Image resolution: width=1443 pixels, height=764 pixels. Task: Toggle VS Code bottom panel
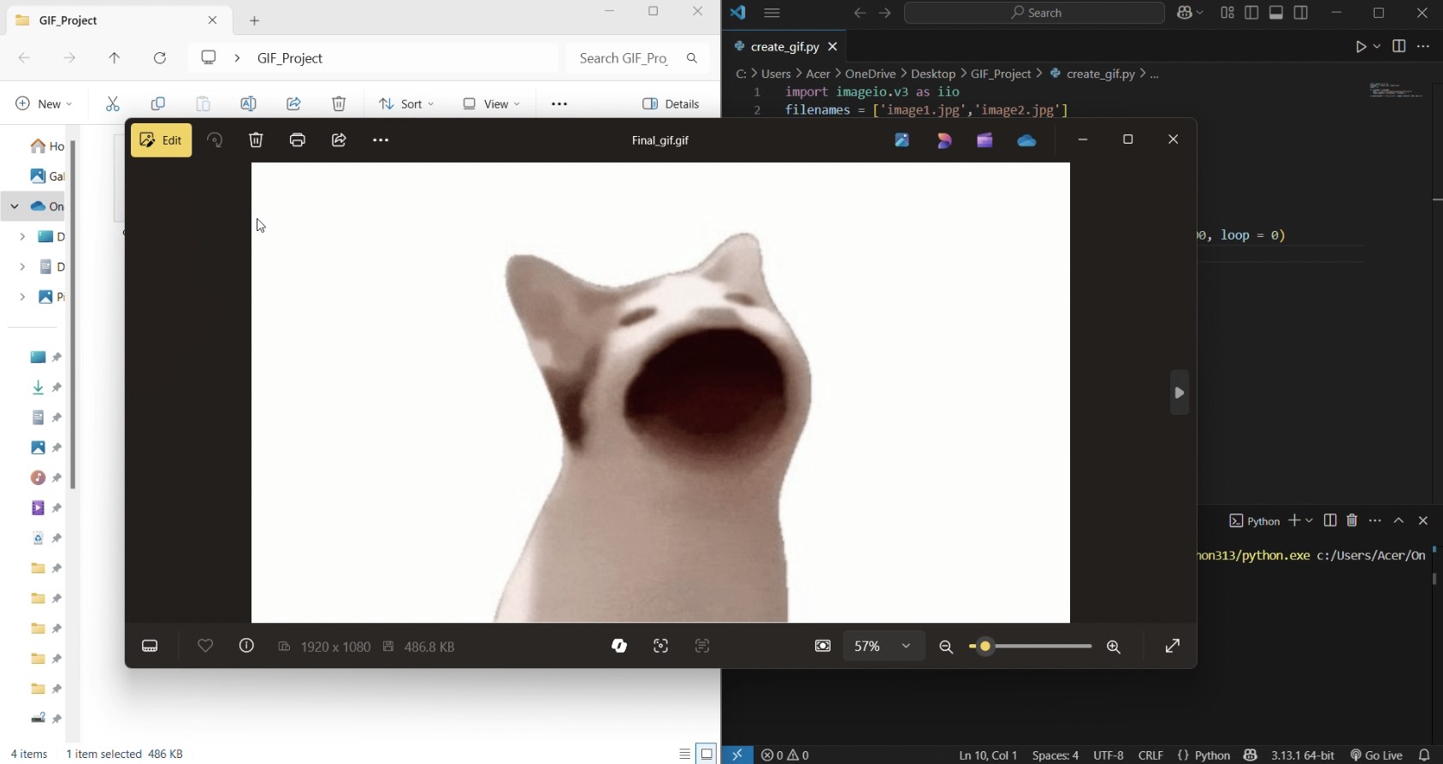coord(1276,13)
